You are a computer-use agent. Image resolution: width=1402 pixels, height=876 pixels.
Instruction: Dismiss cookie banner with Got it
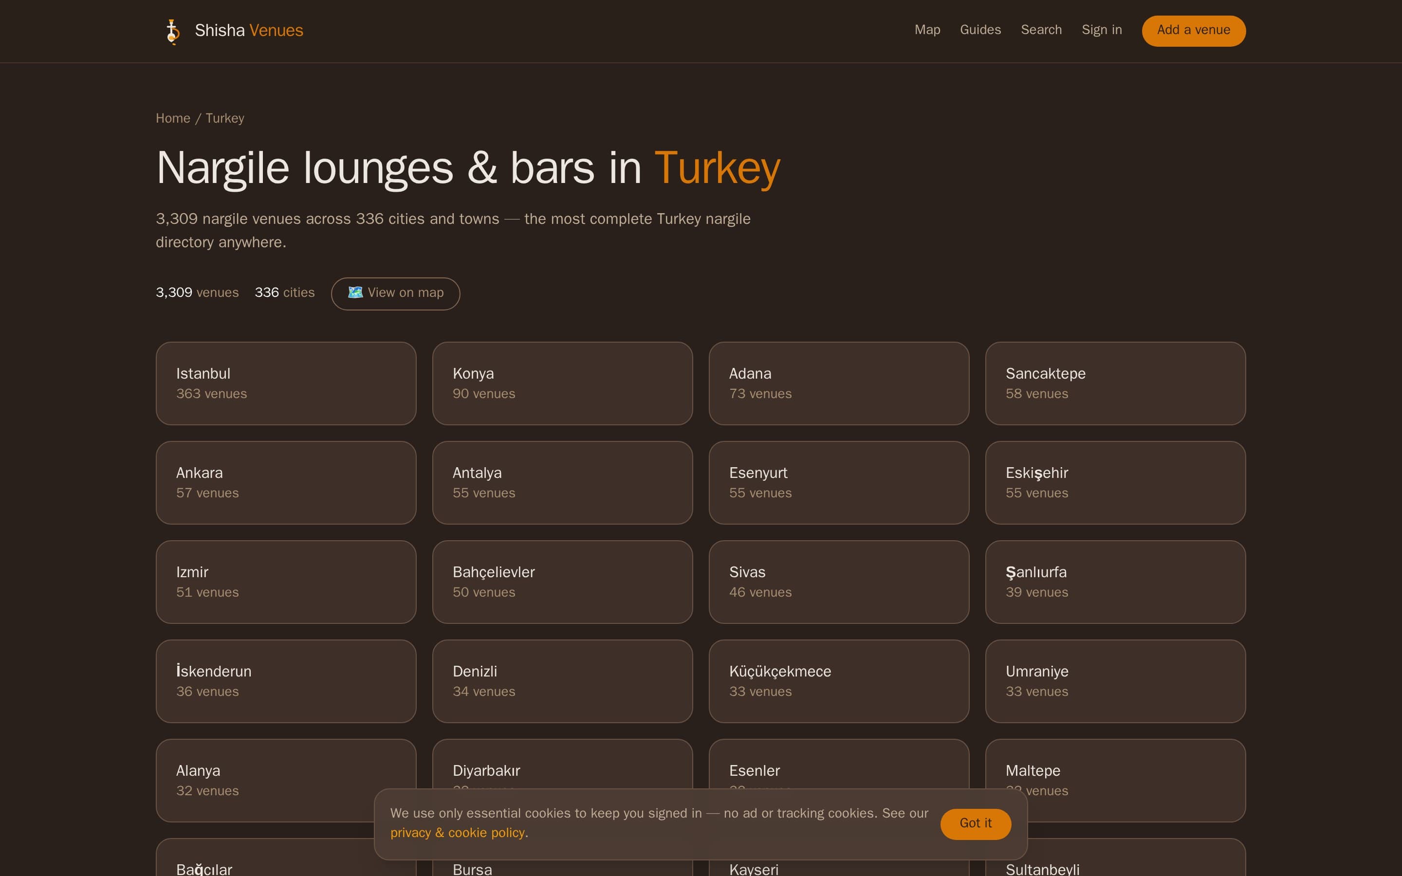point(976,823)
